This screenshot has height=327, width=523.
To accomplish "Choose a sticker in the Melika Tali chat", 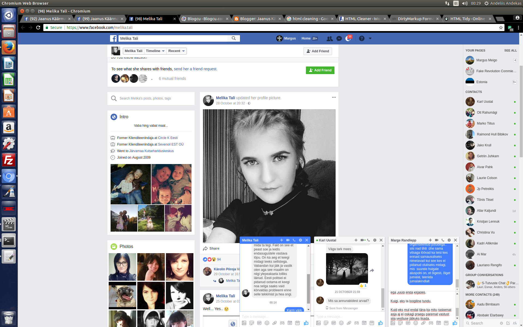I will [x=252, y=323].
